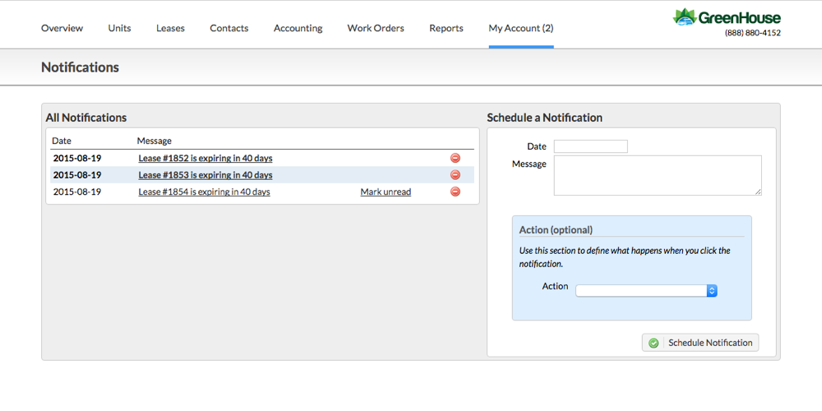Select the Work Orders tab

click(376, 28)
